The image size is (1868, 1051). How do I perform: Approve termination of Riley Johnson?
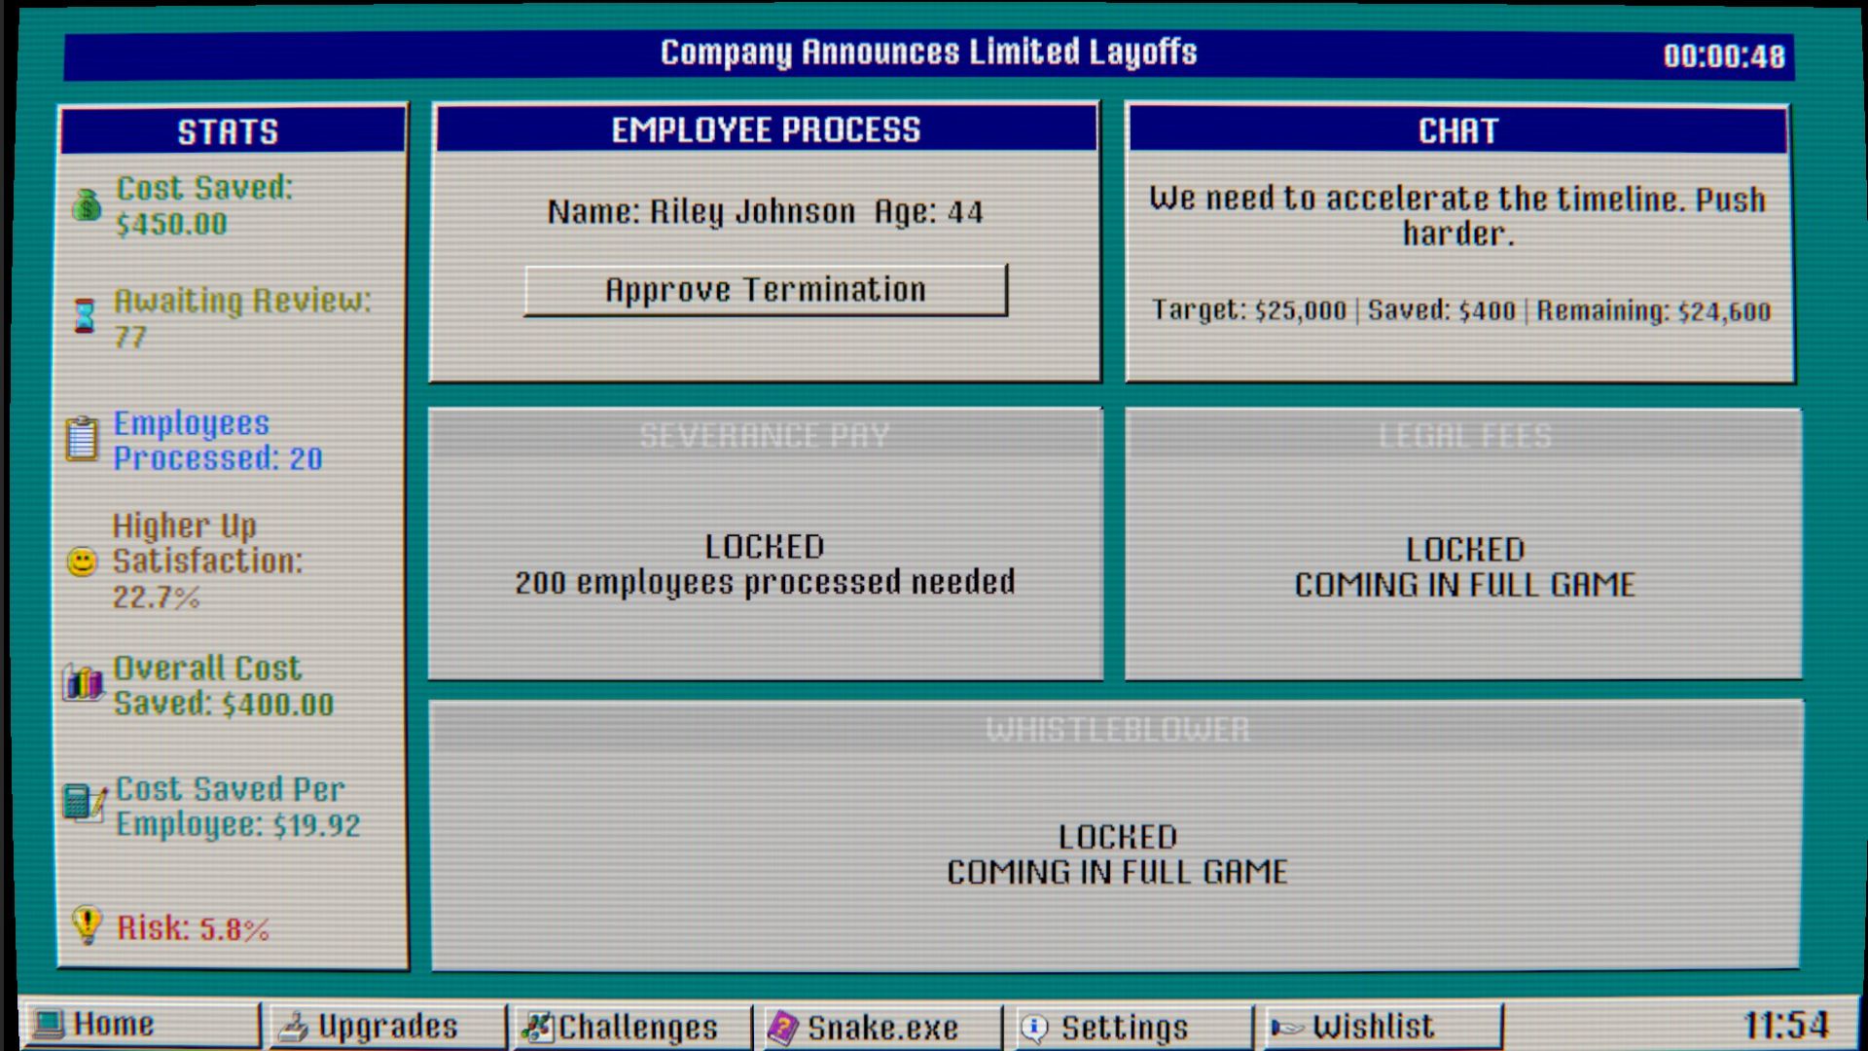766,290
